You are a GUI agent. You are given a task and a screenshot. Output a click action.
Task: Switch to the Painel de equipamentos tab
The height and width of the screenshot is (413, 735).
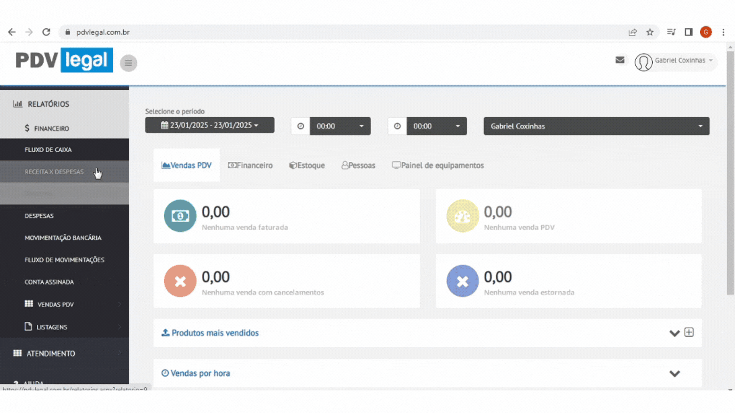click(x=438, y=166)
